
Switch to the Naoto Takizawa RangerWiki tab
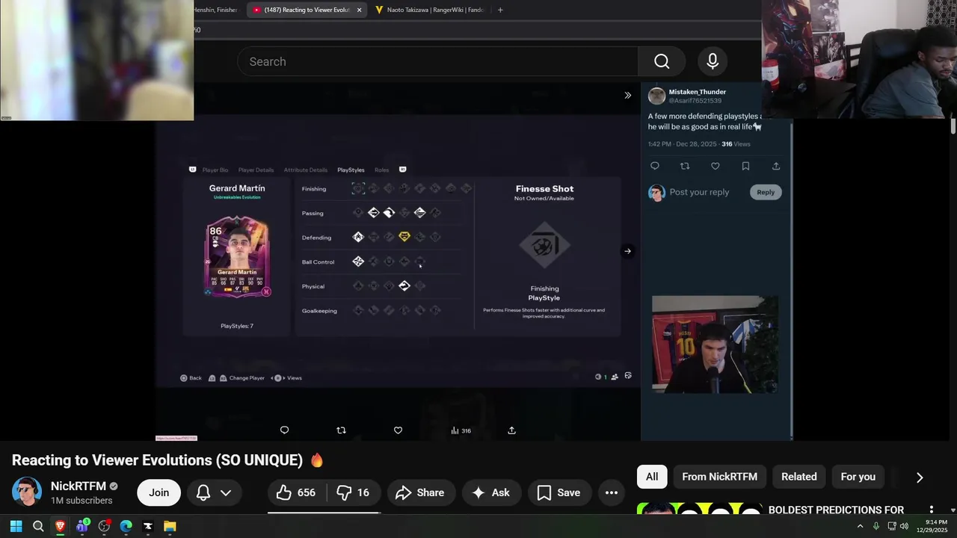point(430,10)
